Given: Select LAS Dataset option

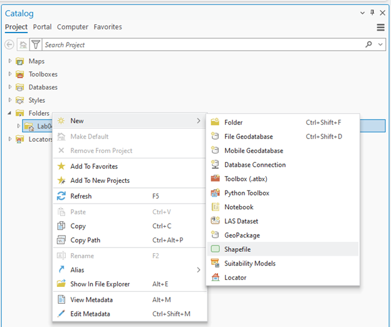Looking at the screenshot, I should [x=241, y=221].
